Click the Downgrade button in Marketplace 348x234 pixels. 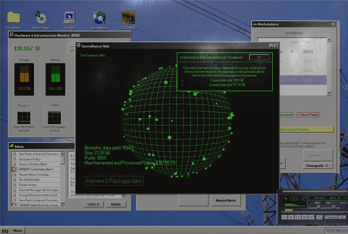(x=318, y=166)
